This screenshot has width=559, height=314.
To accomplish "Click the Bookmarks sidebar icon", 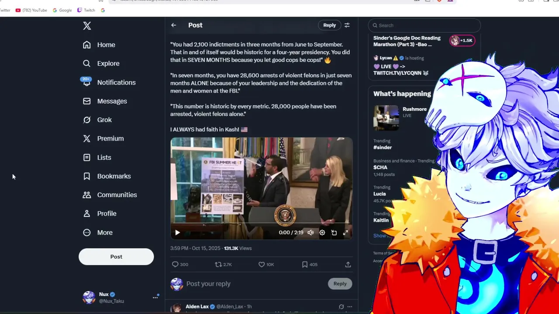I will pyautogui.click(x=87, y=176).
